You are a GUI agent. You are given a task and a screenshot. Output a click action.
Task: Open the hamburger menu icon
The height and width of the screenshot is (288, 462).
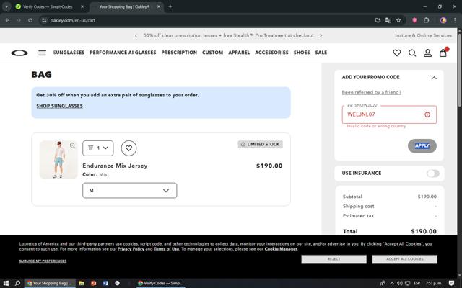tap(42, 53)
